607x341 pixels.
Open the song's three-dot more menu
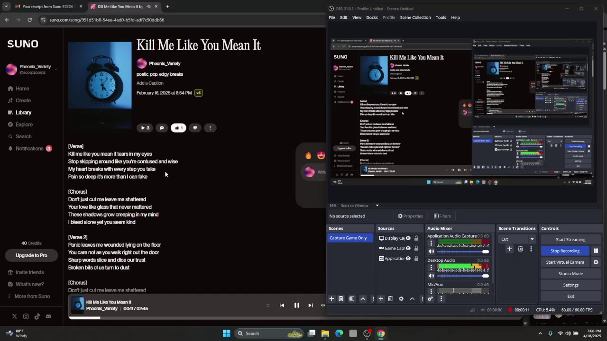[x=210, y=128]
